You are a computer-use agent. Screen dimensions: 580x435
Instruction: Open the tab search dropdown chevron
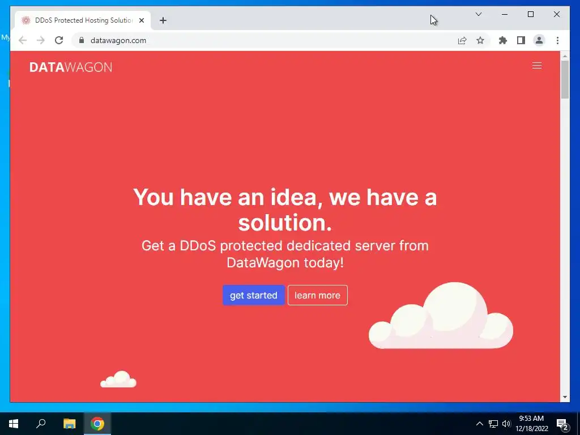[478, 14]
